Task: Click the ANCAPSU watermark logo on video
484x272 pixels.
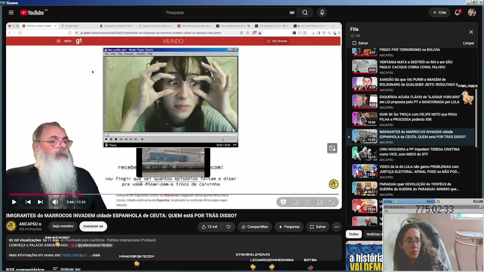Action: (334, 184)
